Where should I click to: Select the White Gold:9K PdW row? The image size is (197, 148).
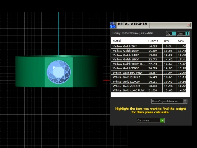[148, 73]
